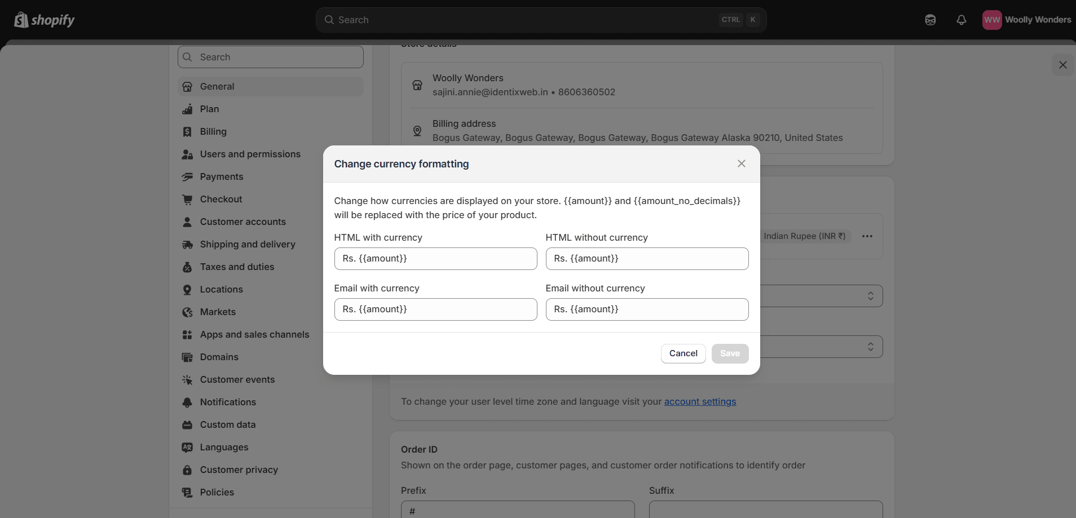Open the Woolly Wonders account menu
Screen dimensions: 1076x518
(x=1026, y=20)
